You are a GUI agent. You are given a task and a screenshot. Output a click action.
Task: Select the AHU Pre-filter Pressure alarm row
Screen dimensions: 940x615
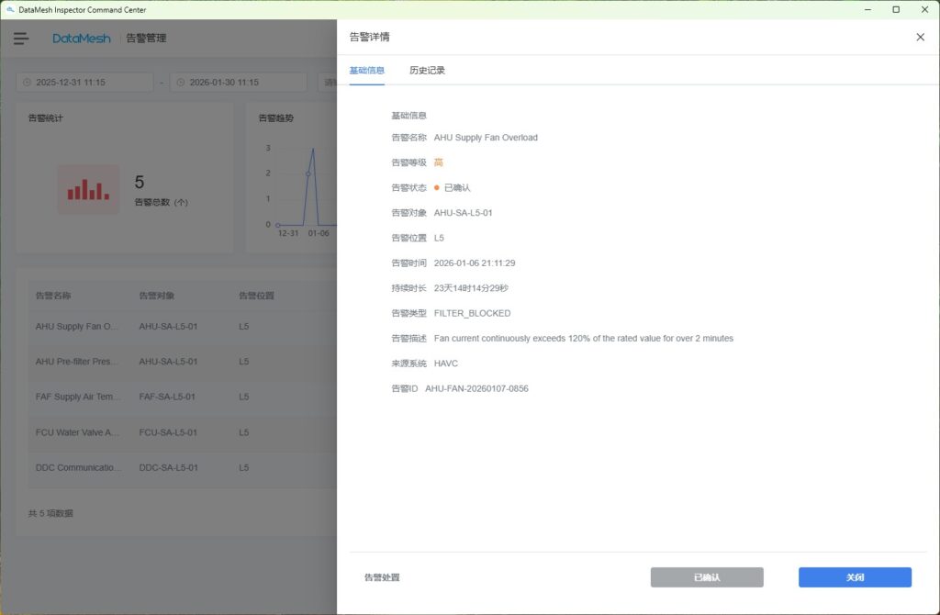pos(174,362)
